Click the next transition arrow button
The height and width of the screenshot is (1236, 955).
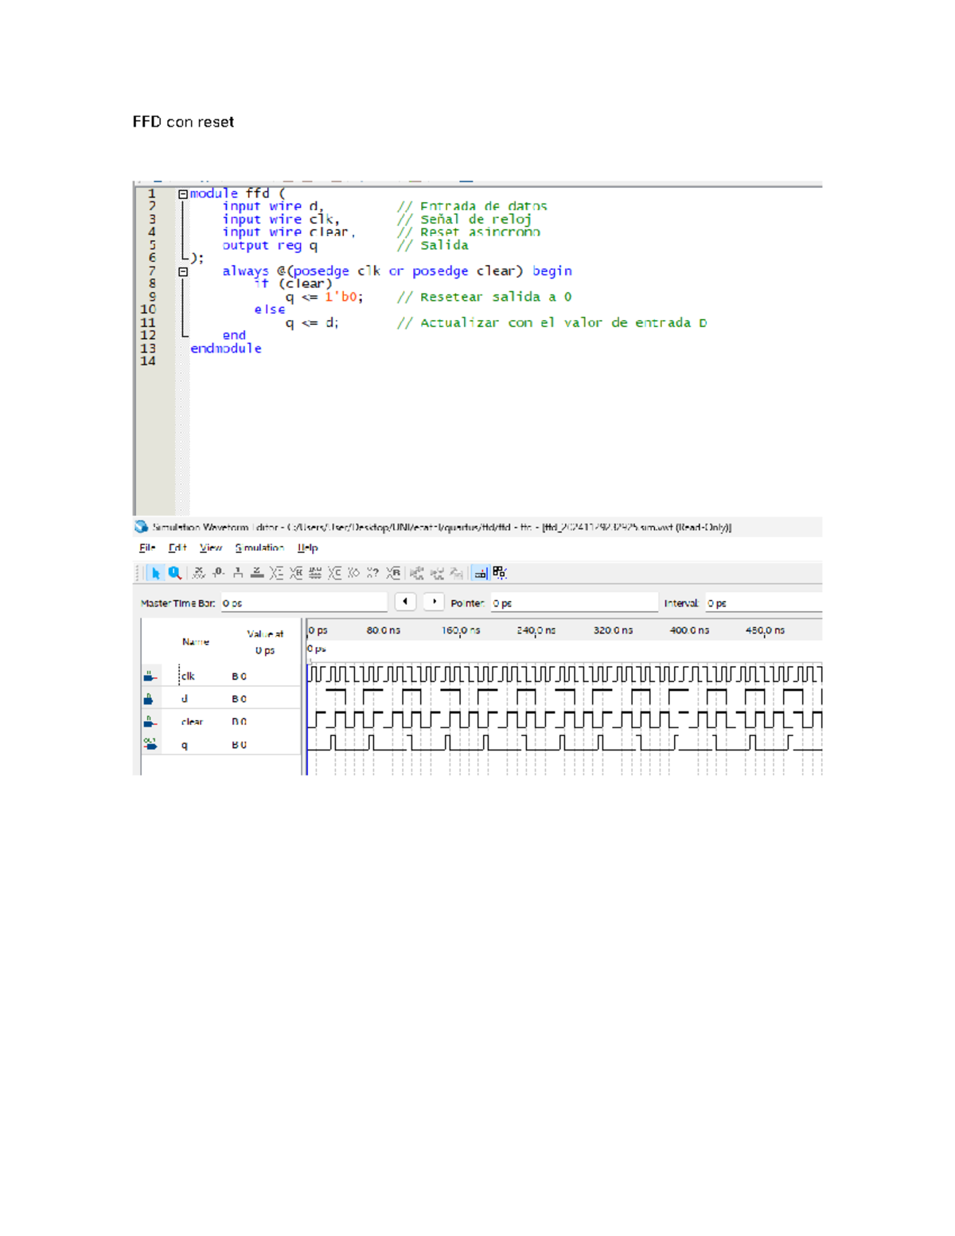coord(434,602)
